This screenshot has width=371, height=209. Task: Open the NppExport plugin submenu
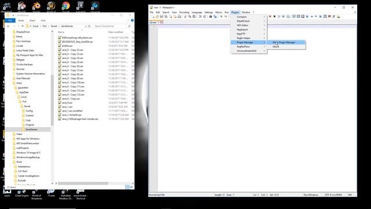tap(249, 30)
